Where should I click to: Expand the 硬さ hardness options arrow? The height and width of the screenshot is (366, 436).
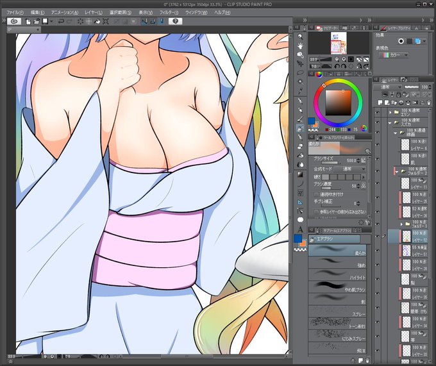(363, 177)
